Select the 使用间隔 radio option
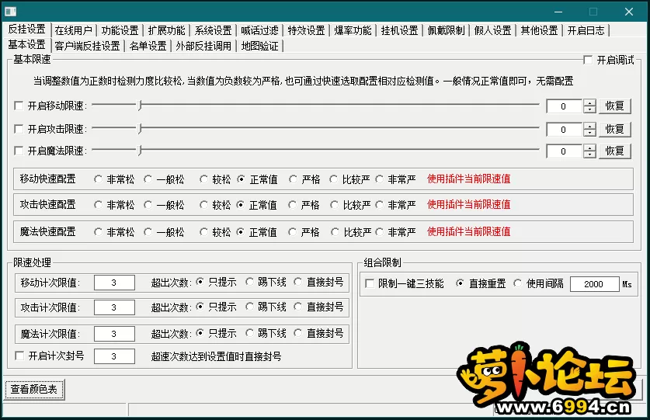 (517, 283)
